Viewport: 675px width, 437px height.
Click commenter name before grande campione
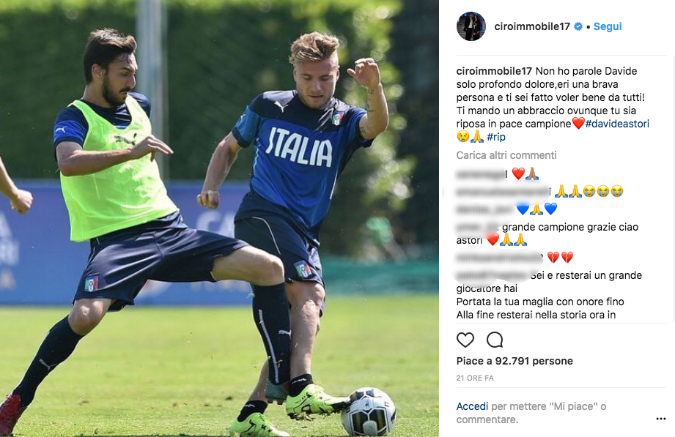[477, 227]
